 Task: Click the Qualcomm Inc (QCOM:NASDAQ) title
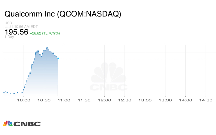click(x=63, y=14)
